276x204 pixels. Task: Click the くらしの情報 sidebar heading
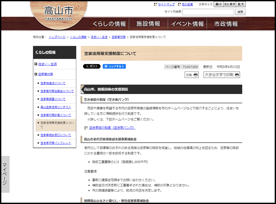[45, 52]
